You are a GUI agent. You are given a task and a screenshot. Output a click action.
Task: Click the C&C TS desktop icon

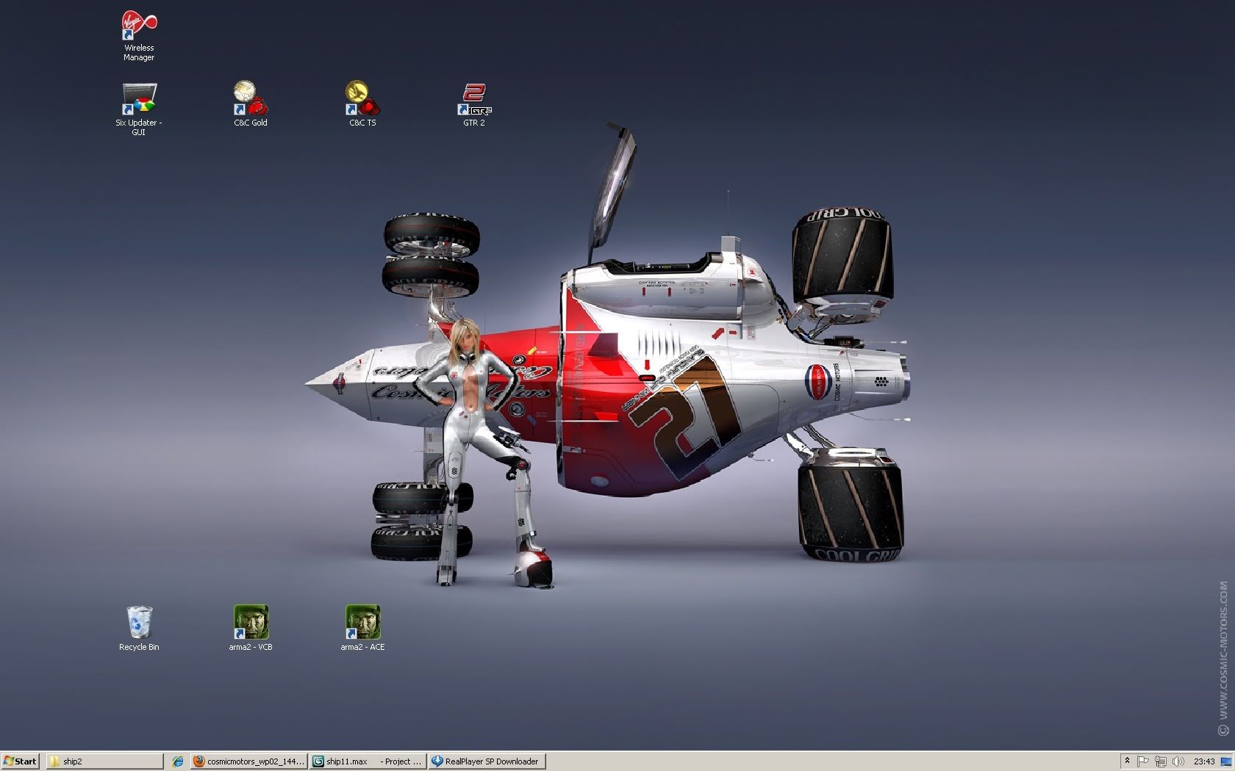tap(362, 100)
